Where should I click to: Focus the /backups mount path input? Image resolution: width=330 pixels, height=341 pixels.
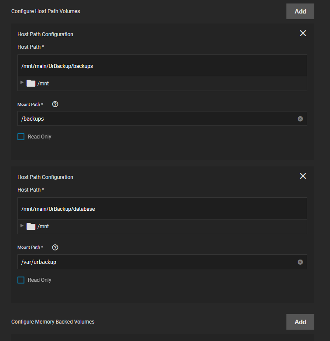[x=157, y=118]
